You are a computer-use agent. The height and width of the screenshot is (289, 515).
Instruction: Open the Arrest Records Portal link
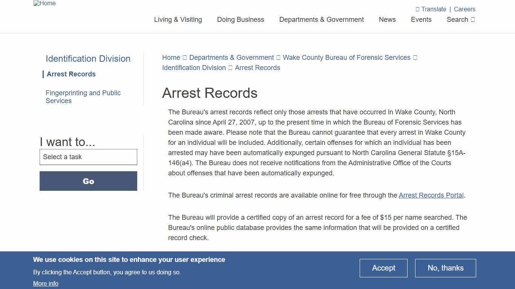(431, 195)
